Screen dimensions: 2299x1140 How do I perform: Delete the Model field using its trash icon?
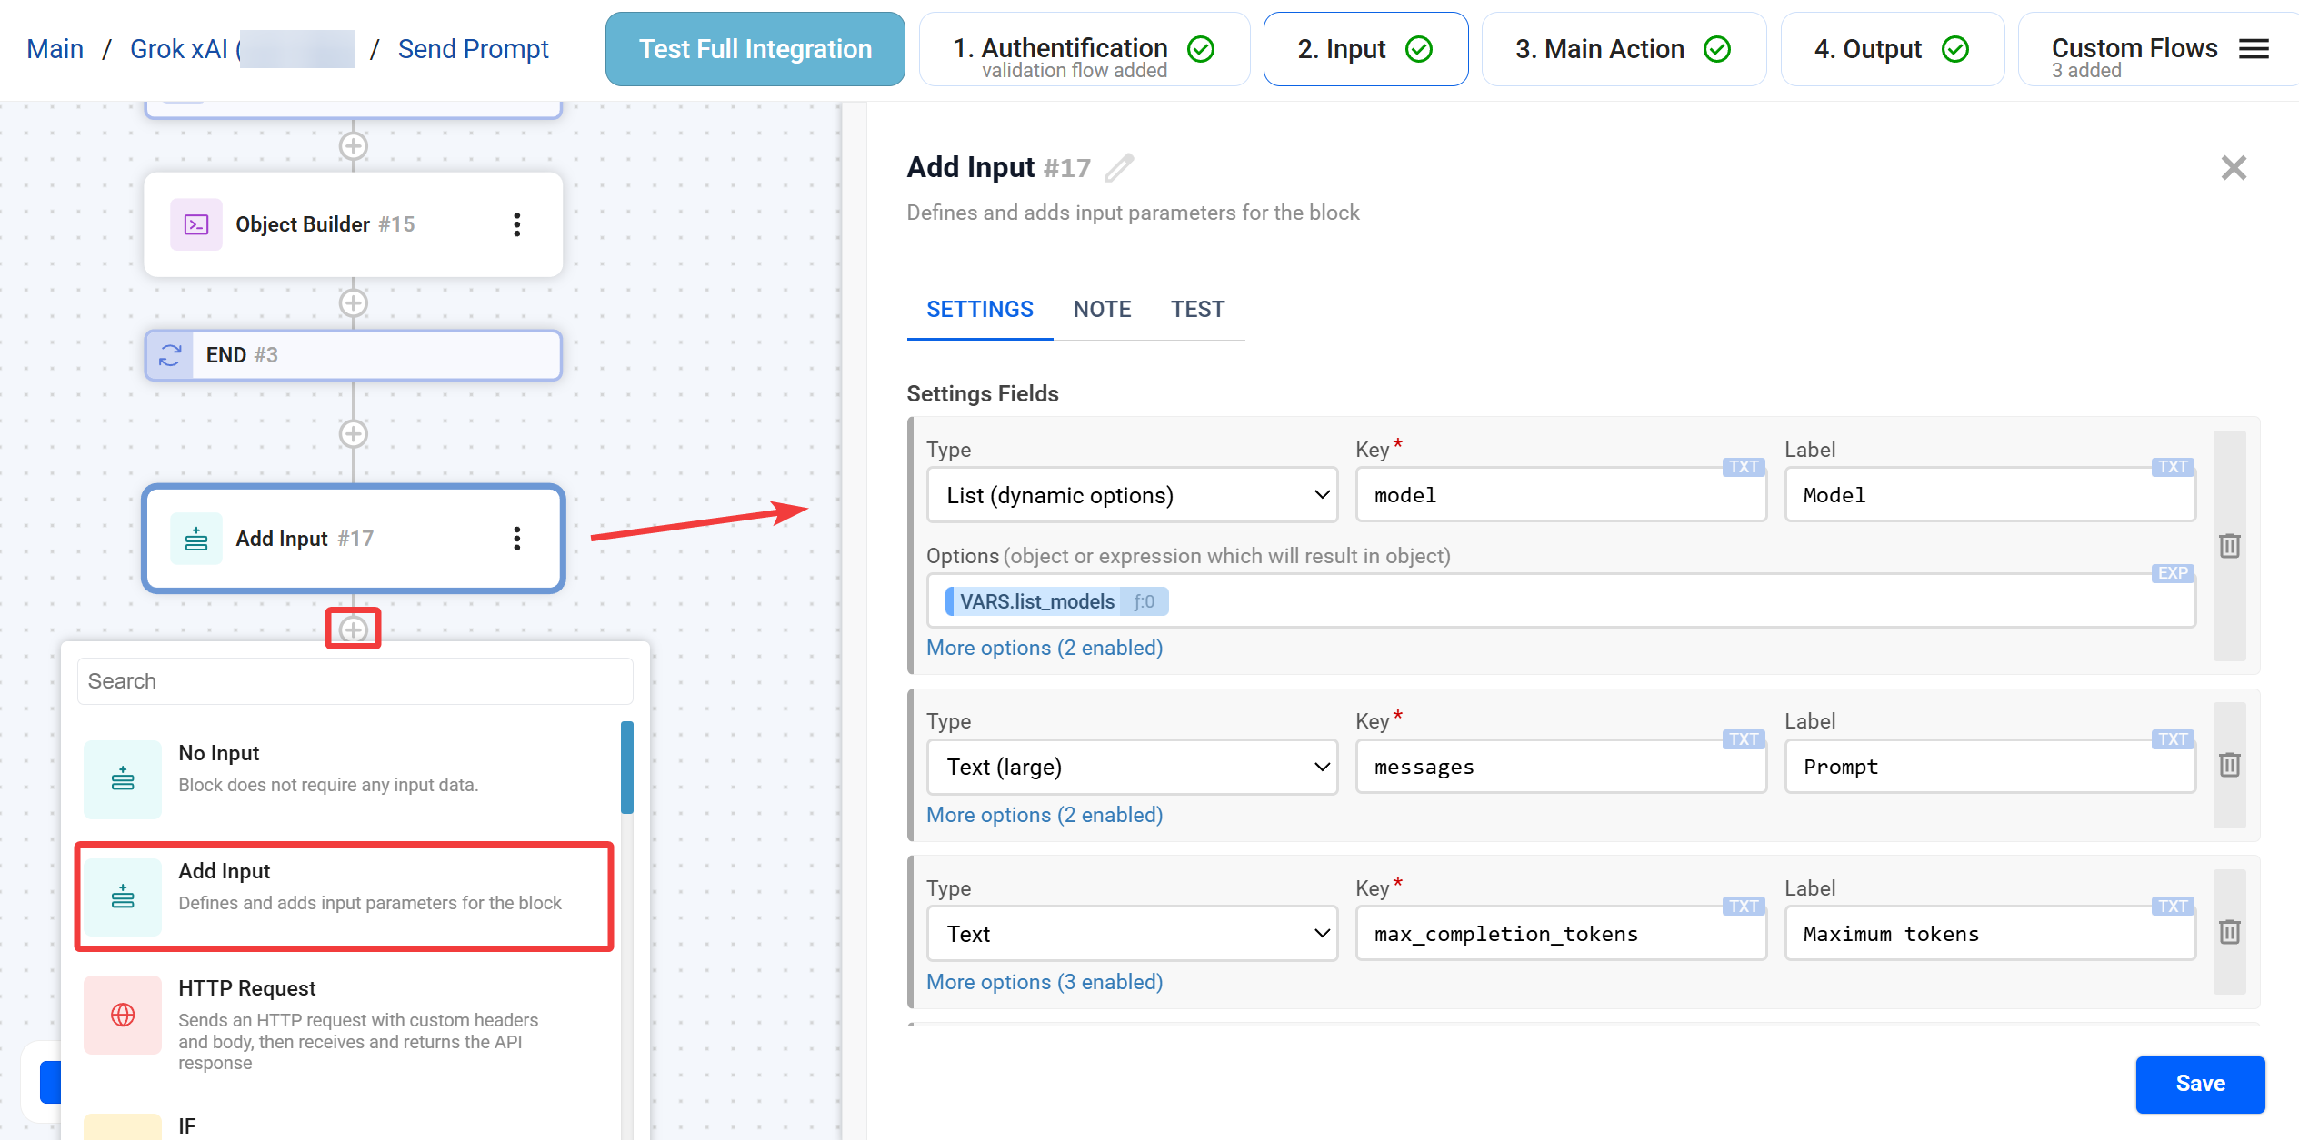pyautogui.click(x=2229, y=546)
